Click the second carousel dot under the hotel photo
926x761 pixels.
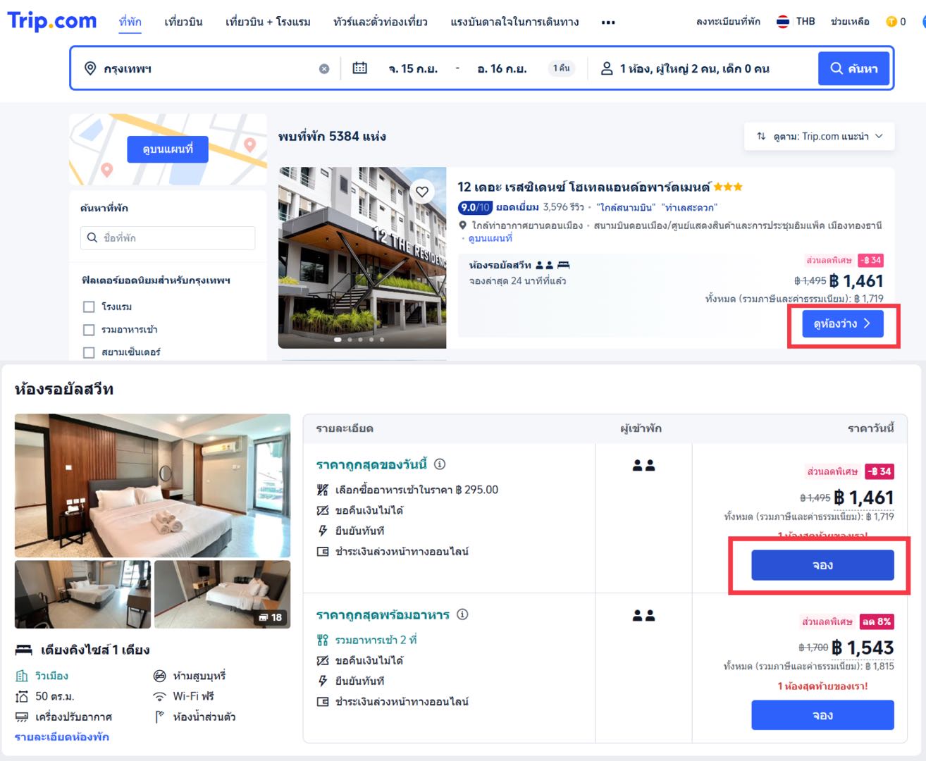350,339
